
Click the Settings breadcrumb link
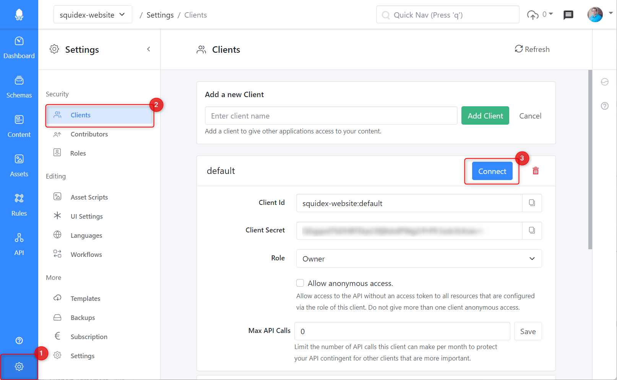(160, 15)
